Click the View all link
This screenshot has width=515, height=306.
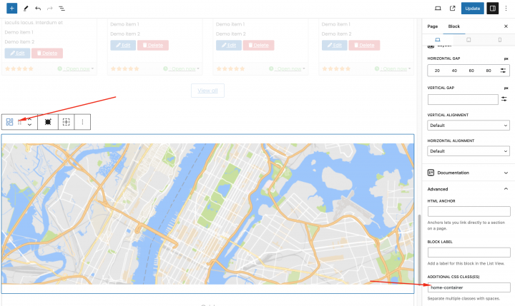tap(207, 90)
